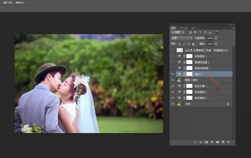
Task: Show the 色相/饱和度 1 layer
Action: pyautogui.click(x=172, y=68)
